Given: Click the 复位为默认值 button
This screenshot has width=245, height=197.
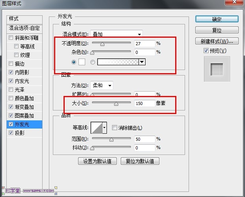Looking at the screenshot, I should click(140, 161).
